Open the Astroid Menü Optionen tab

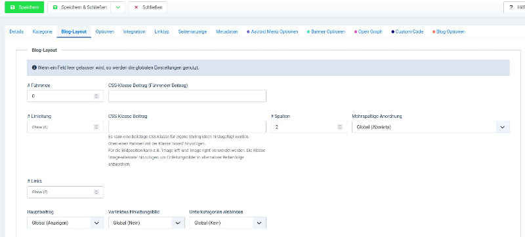point(272,31)
